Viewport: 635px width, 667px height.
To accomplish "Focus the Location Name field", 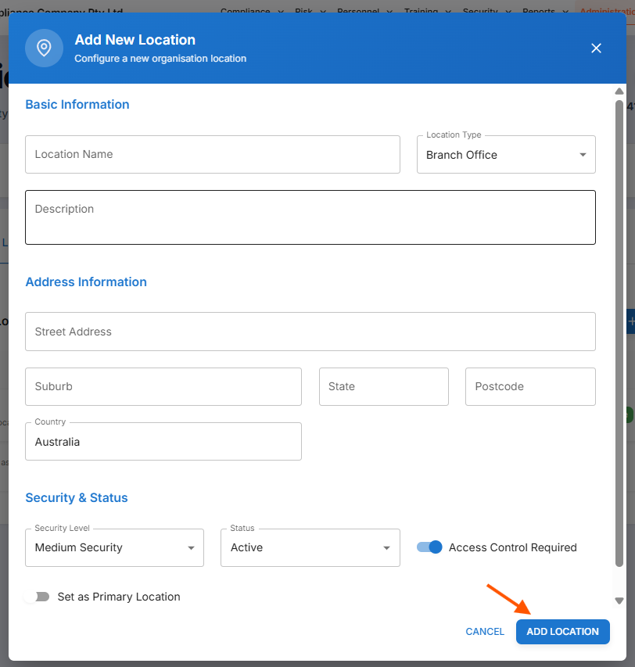I will click(212, 155).
